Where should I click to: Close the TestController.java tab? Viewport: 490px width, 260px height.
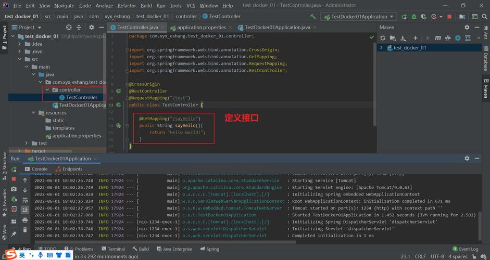(x=163, y=28)
